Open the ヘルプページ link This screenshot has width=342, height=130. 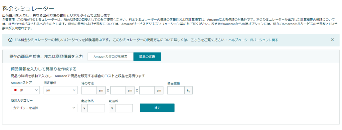(x=238, y=40)
